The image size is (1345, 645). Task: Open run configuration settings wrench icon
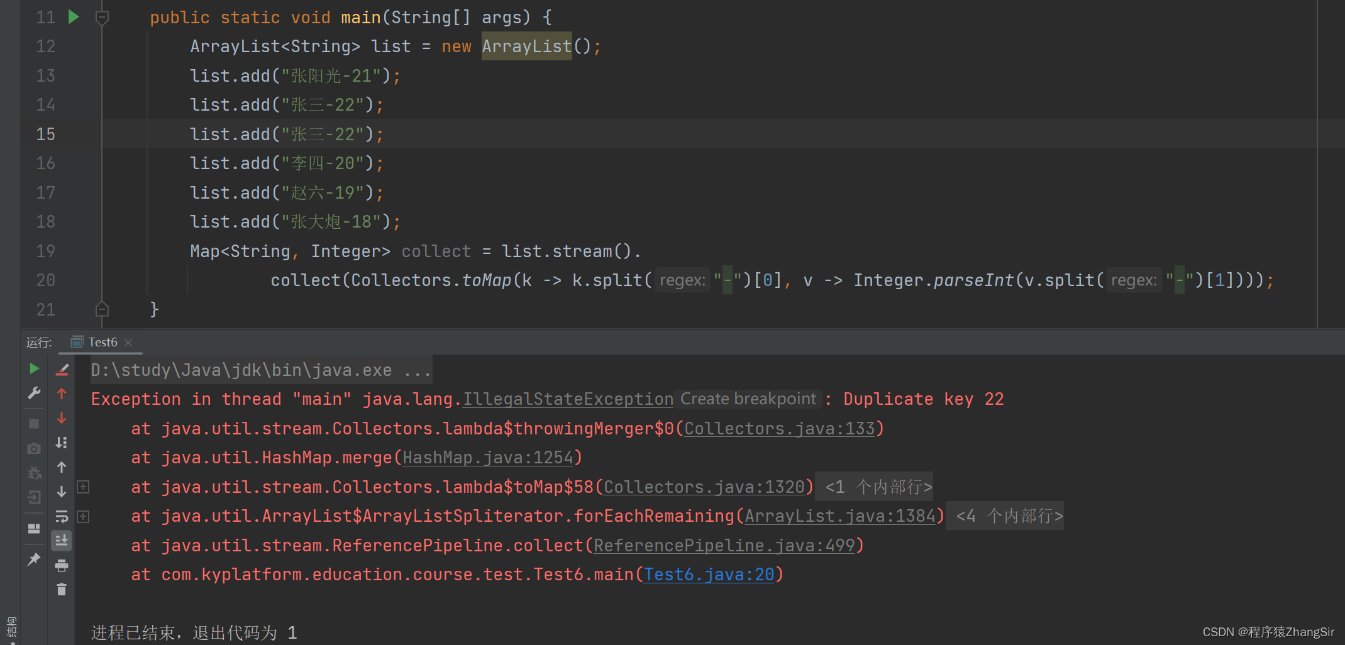[x=35, y=394]
